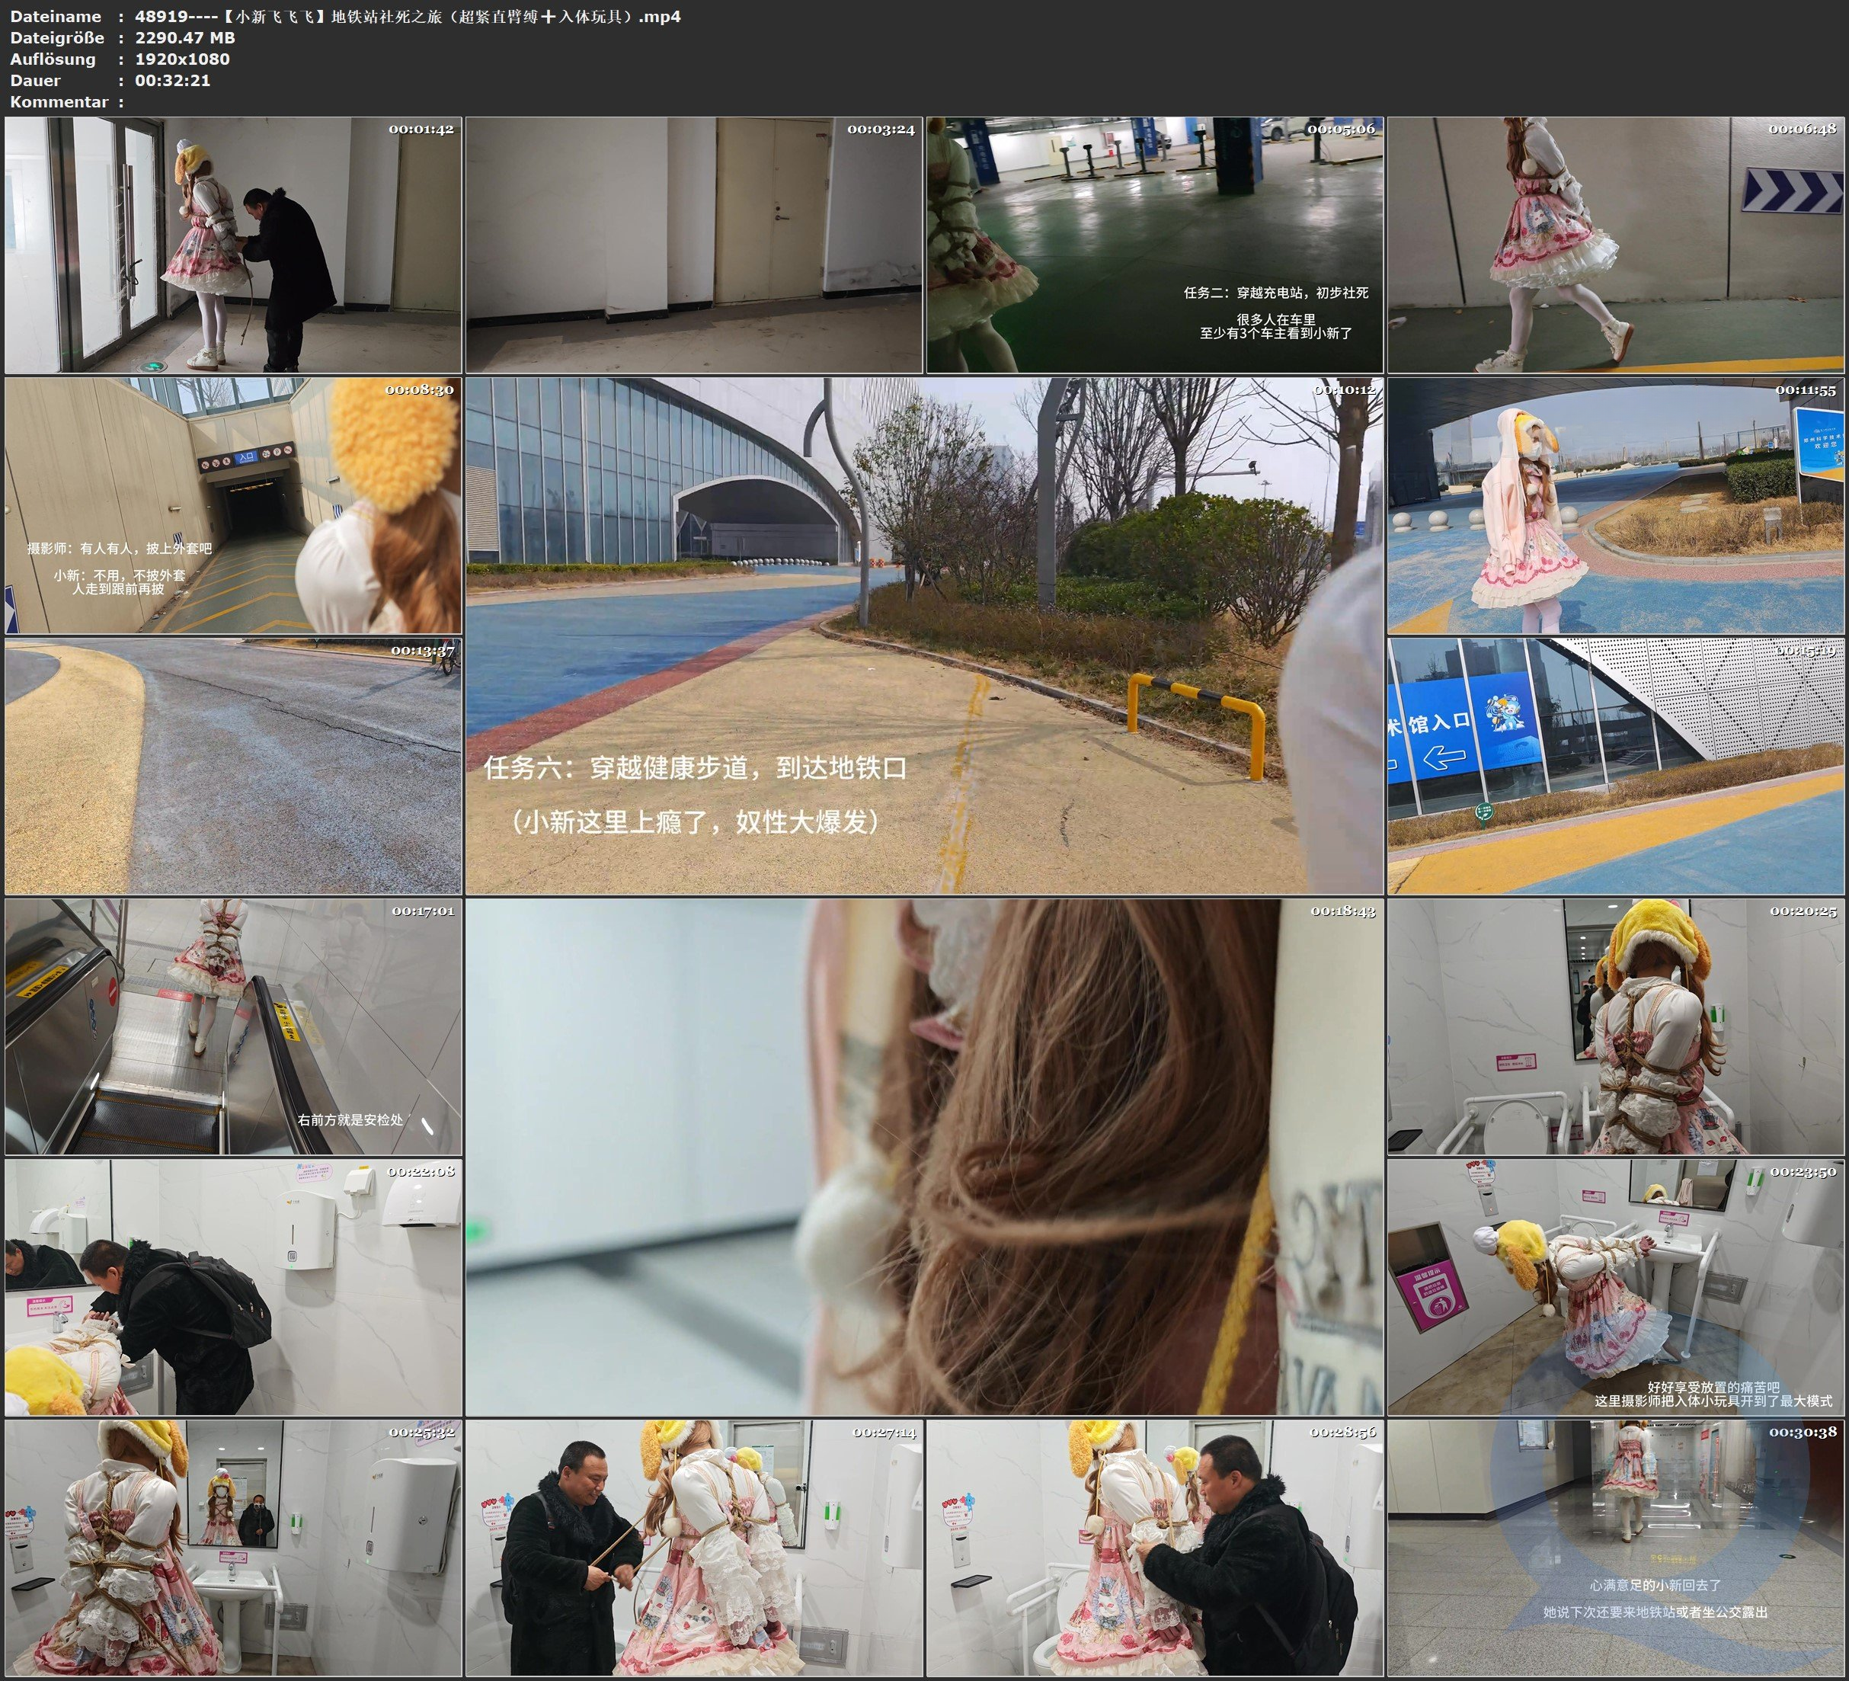Image resolution: width=1849 pixels, height=1681 pixels.
Task: Select the frame marked 00:03:24
Action: pyautogui.click(x=693, y=245)
